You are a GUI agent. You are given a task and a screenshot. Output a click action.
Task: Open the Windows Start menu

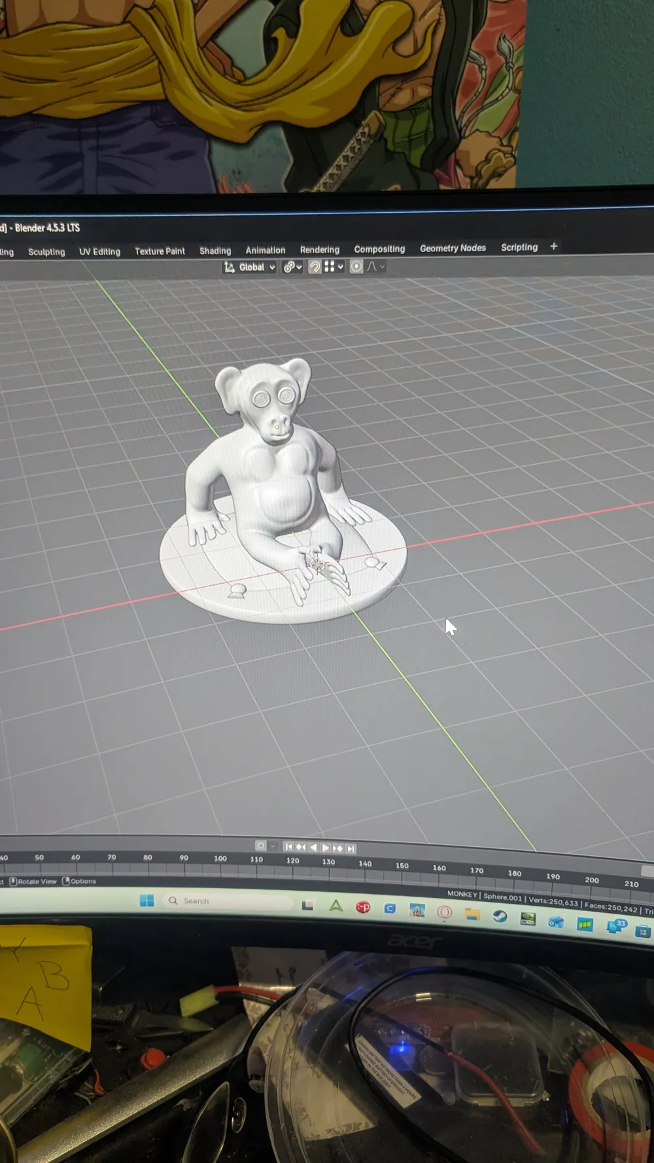pyautogui.click(x=147, y=901)
